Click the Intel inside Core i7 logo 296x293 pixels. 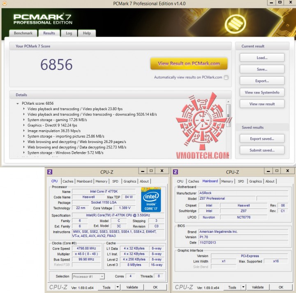pyautogui.click(x=151, y=200)
